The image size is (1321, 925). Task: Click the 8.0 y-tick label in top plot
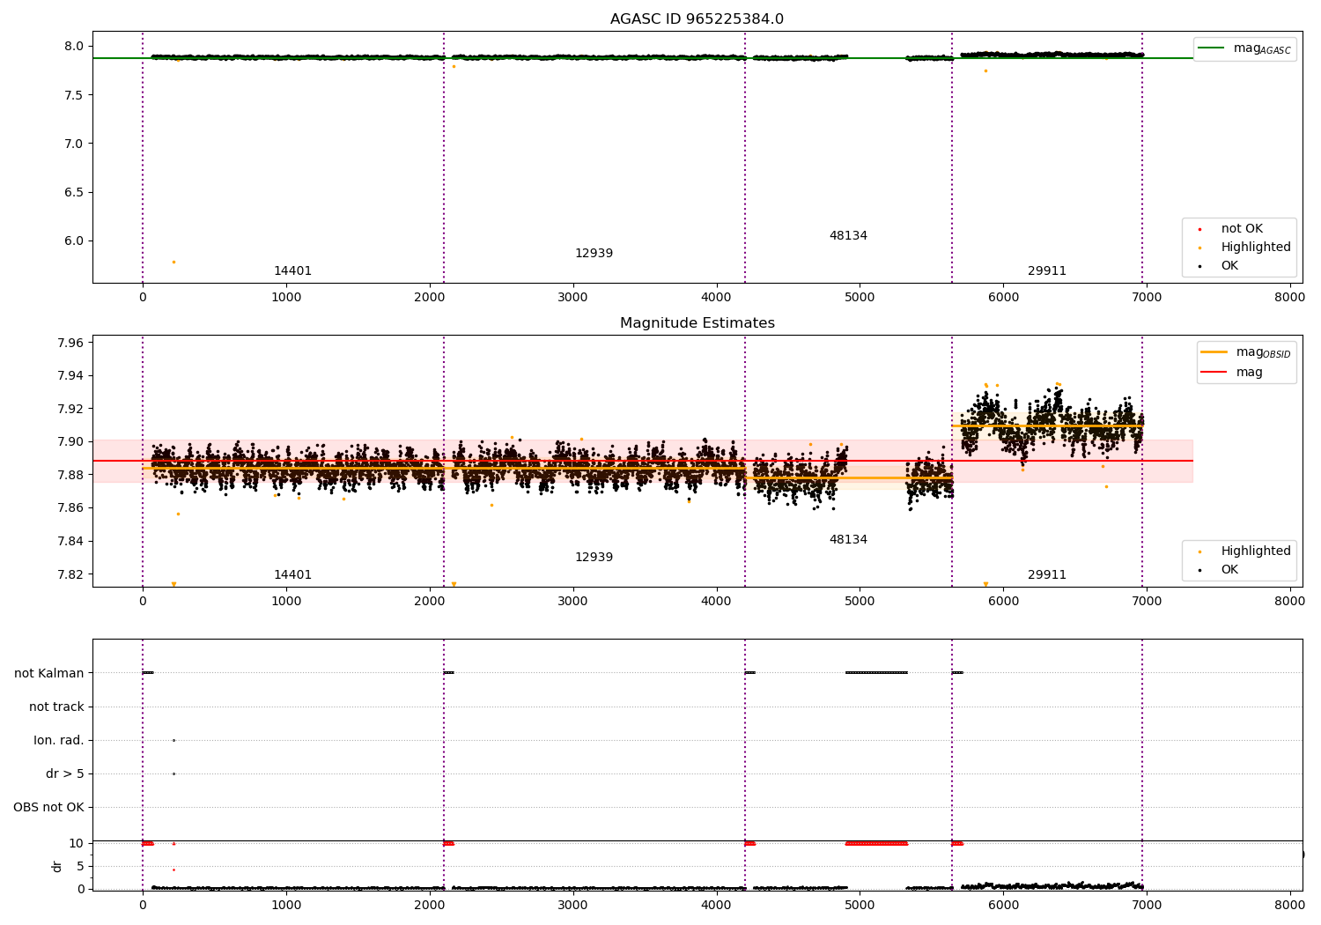[73, 47]
